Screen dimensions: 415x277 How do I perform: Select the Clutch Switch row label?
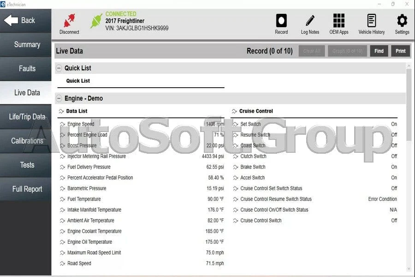(x=253, y=157)
